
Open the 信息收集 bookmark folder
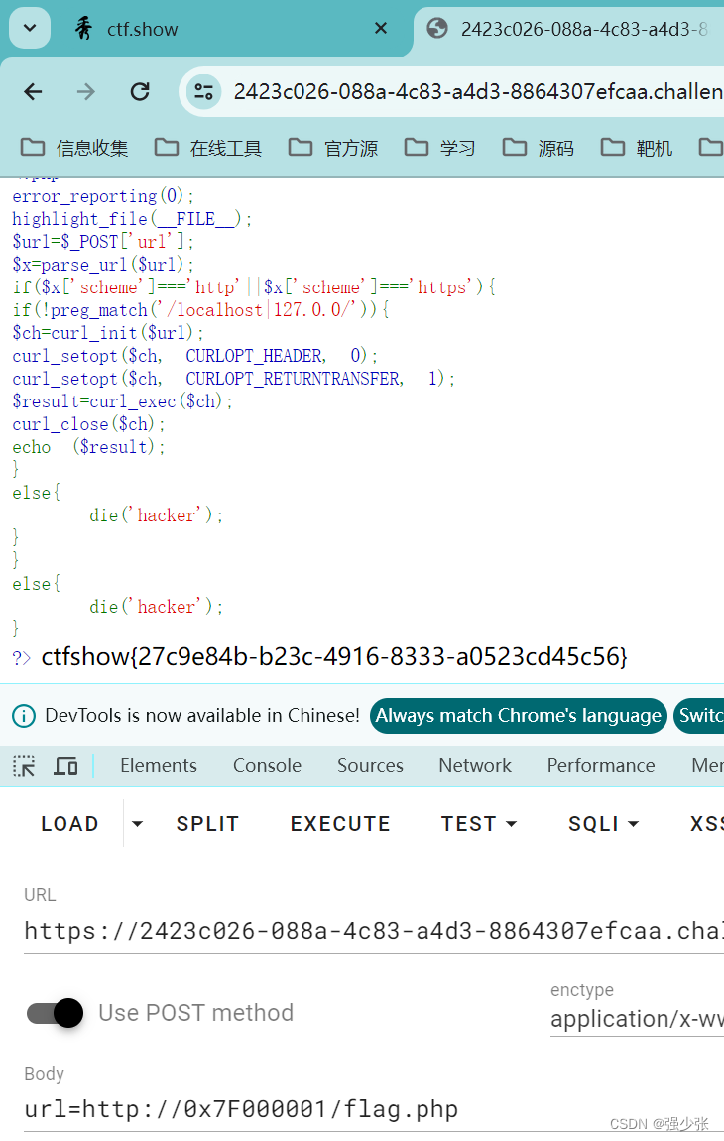74,149
